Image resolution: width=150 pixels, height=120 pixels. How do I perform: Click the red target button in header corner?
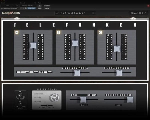coord(148,6)
